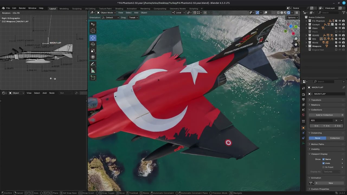Viewport: 347px width, 195px height.
Task: Disable Weapons collection in renders
Action: [343, 46]
